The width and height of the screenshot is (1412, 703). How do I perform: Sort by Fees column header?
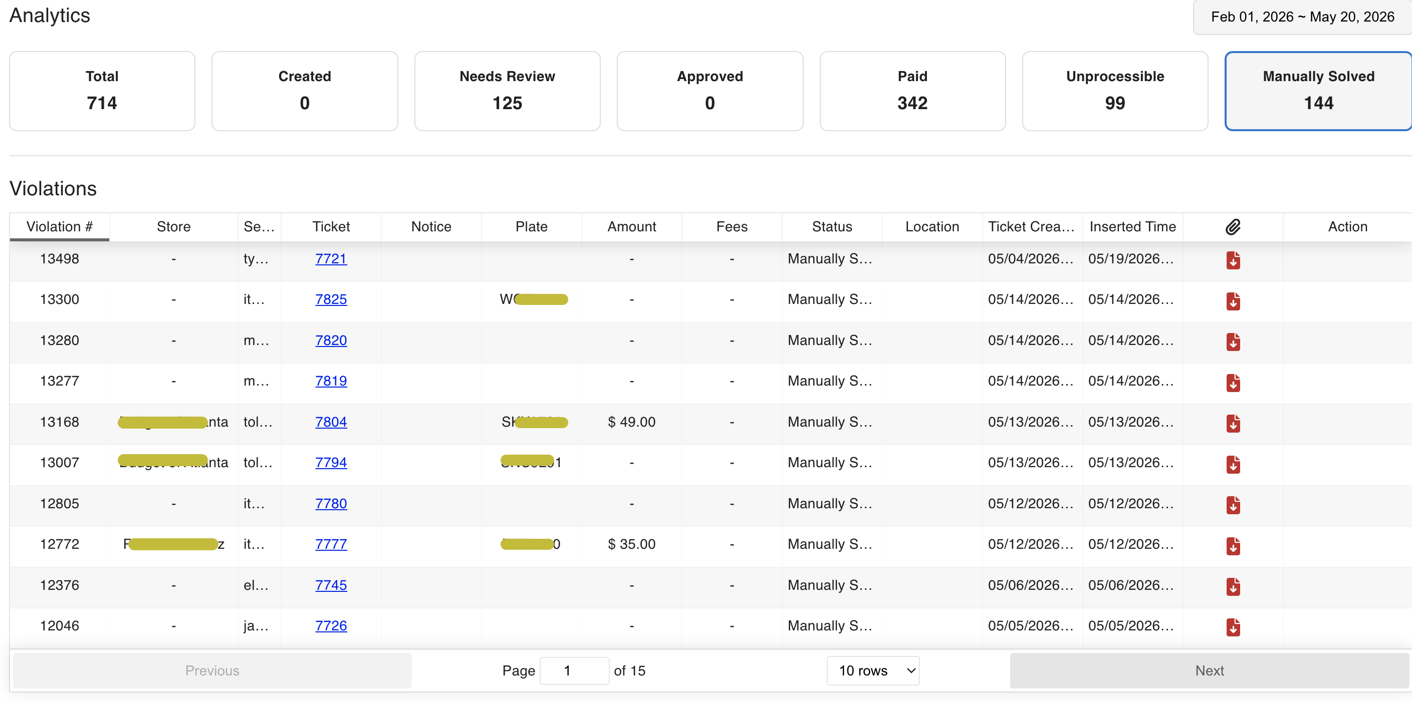(732, 227)
